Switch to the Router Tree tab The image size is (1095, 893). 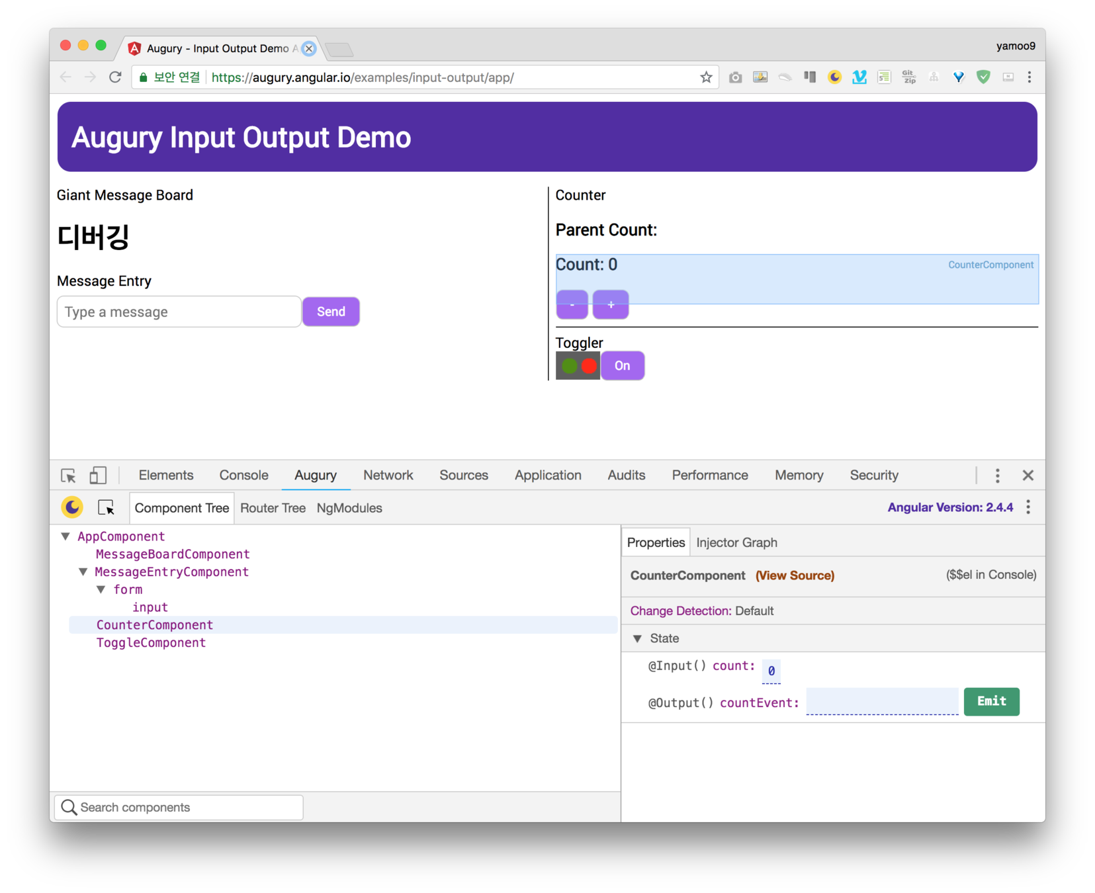273,508
